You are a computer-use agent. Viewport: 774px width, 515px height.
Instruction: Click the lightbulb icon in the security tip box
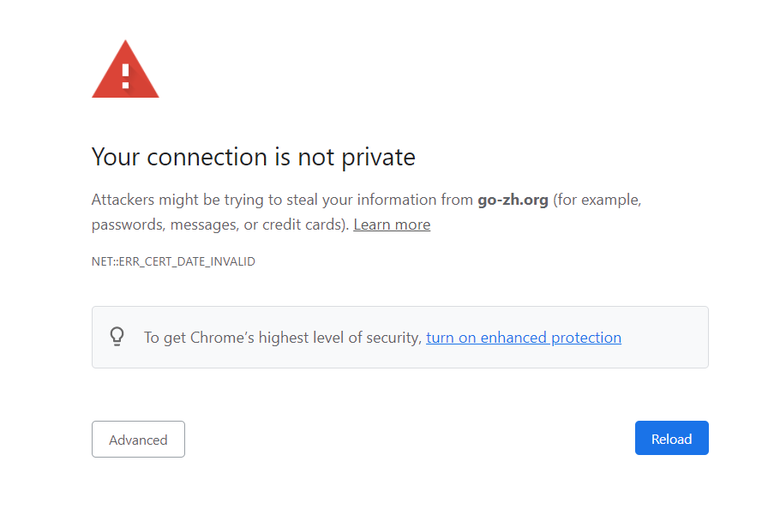[x=117, y=337]
